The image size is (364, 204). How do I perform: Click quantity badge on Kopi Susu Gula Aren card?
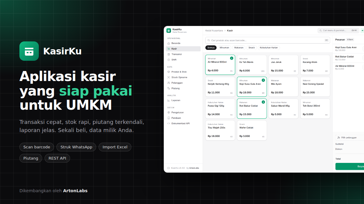tap(263, 80)
